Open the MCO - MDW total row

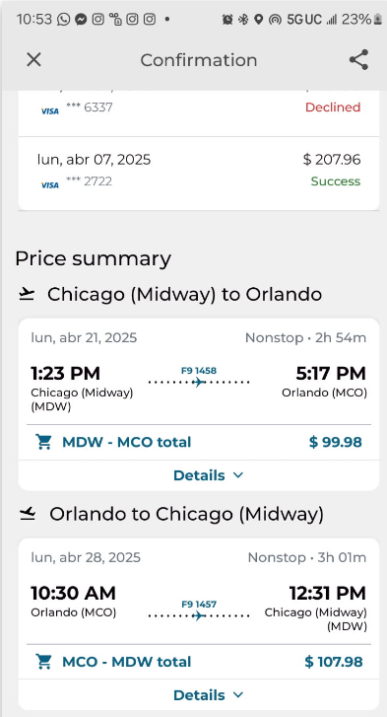pos(199,662)
